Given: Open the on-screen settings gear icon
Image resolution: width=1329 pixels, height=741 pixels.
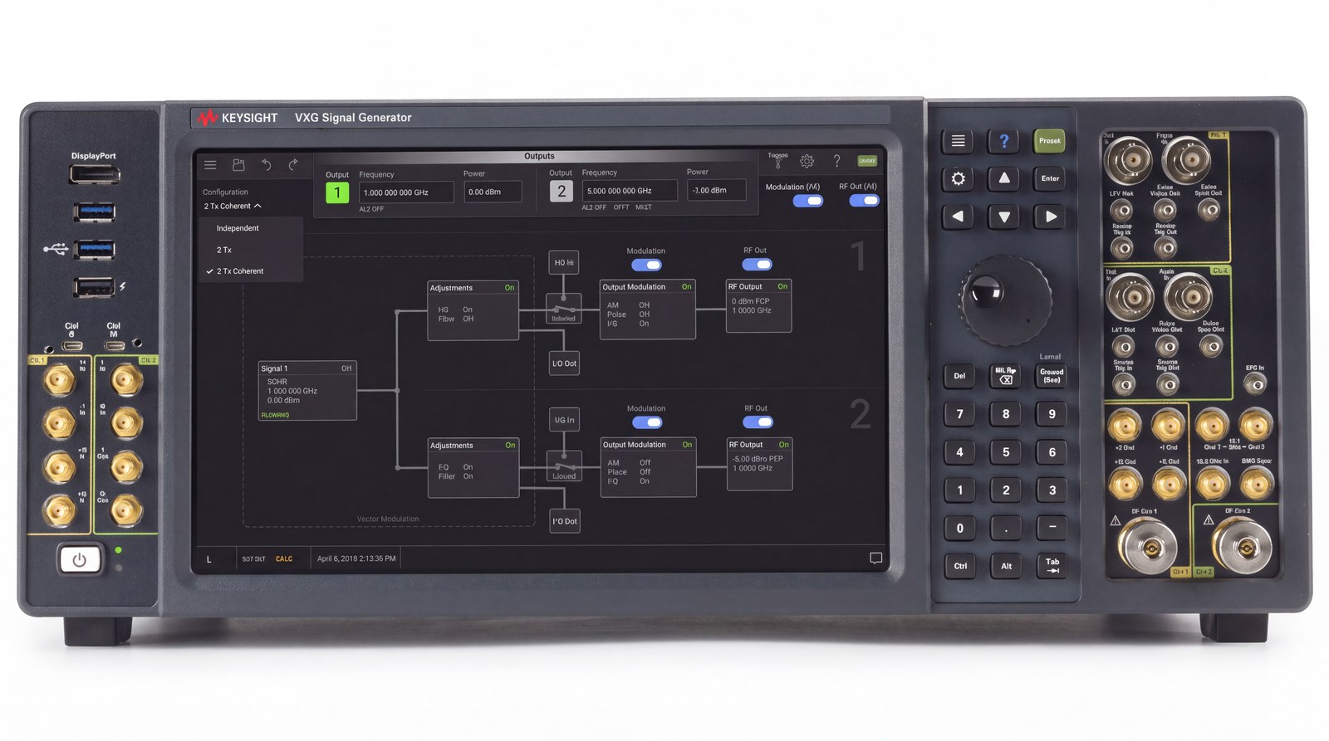Looking at the screenshot, I should click(x=807, y=162).
